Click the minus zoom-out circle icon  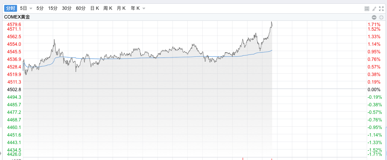point(374,17)
